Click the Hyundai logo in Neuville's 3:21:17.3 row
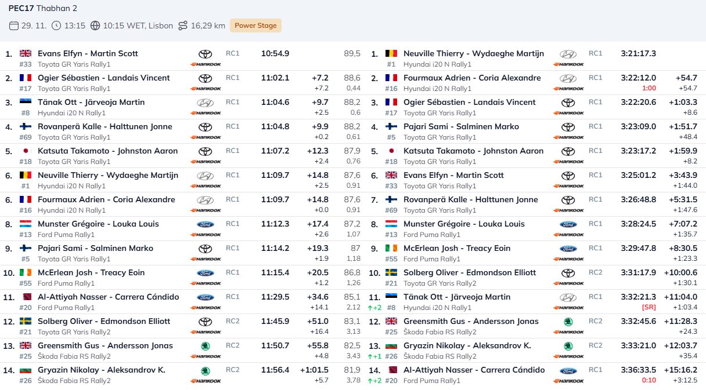 [x=568, y=54]
